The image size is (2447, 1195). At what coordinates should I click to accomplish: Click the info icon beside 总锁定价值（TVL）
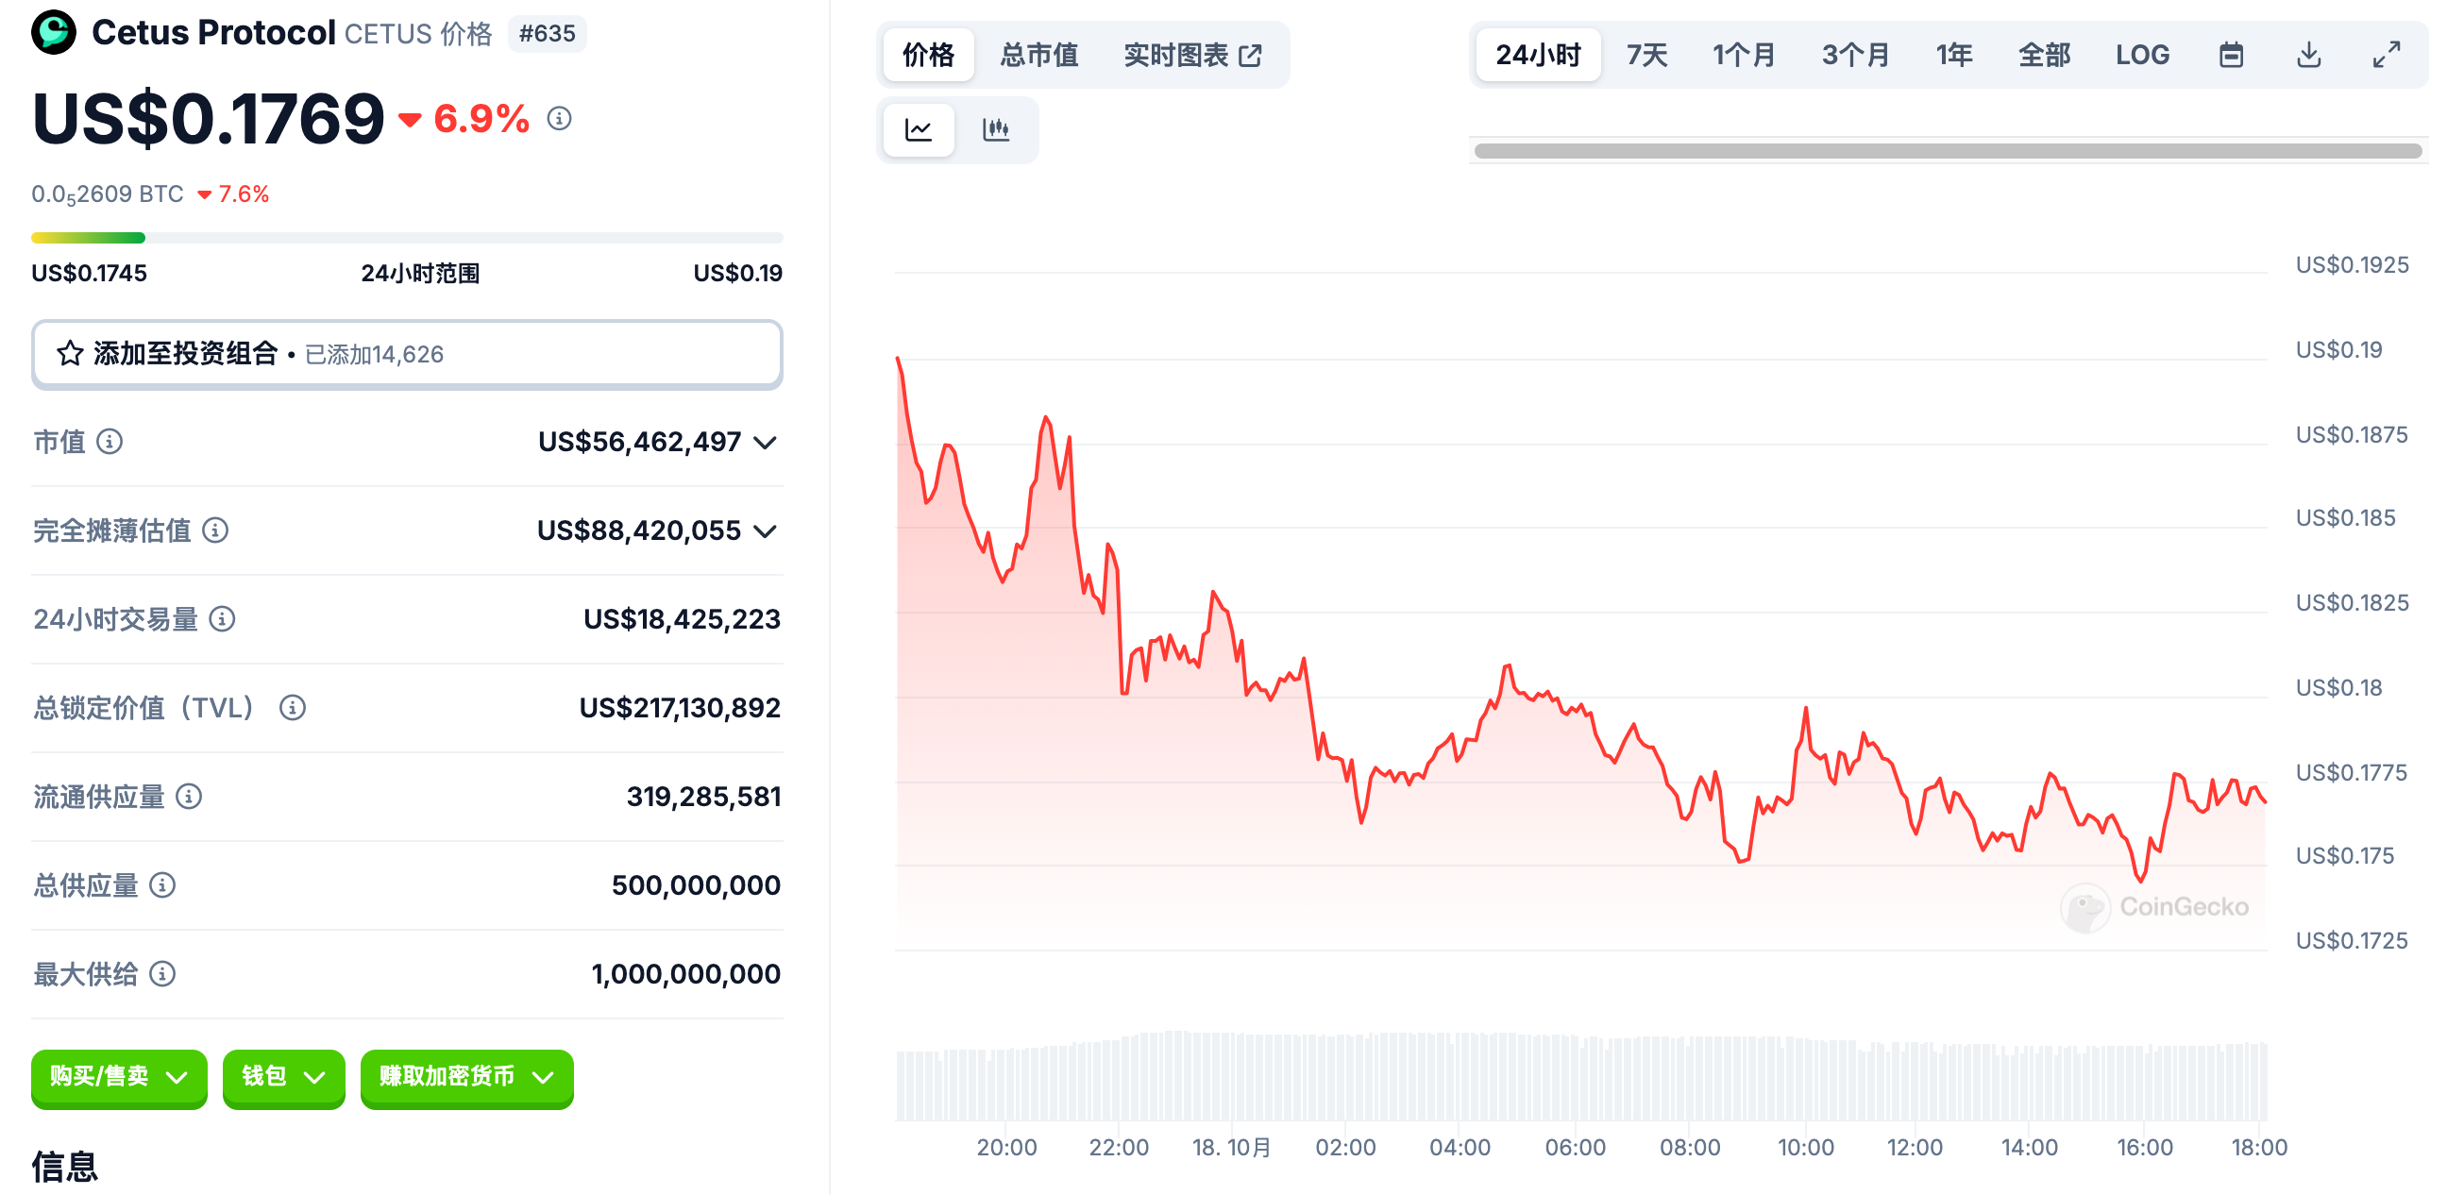tap(293, 708)
